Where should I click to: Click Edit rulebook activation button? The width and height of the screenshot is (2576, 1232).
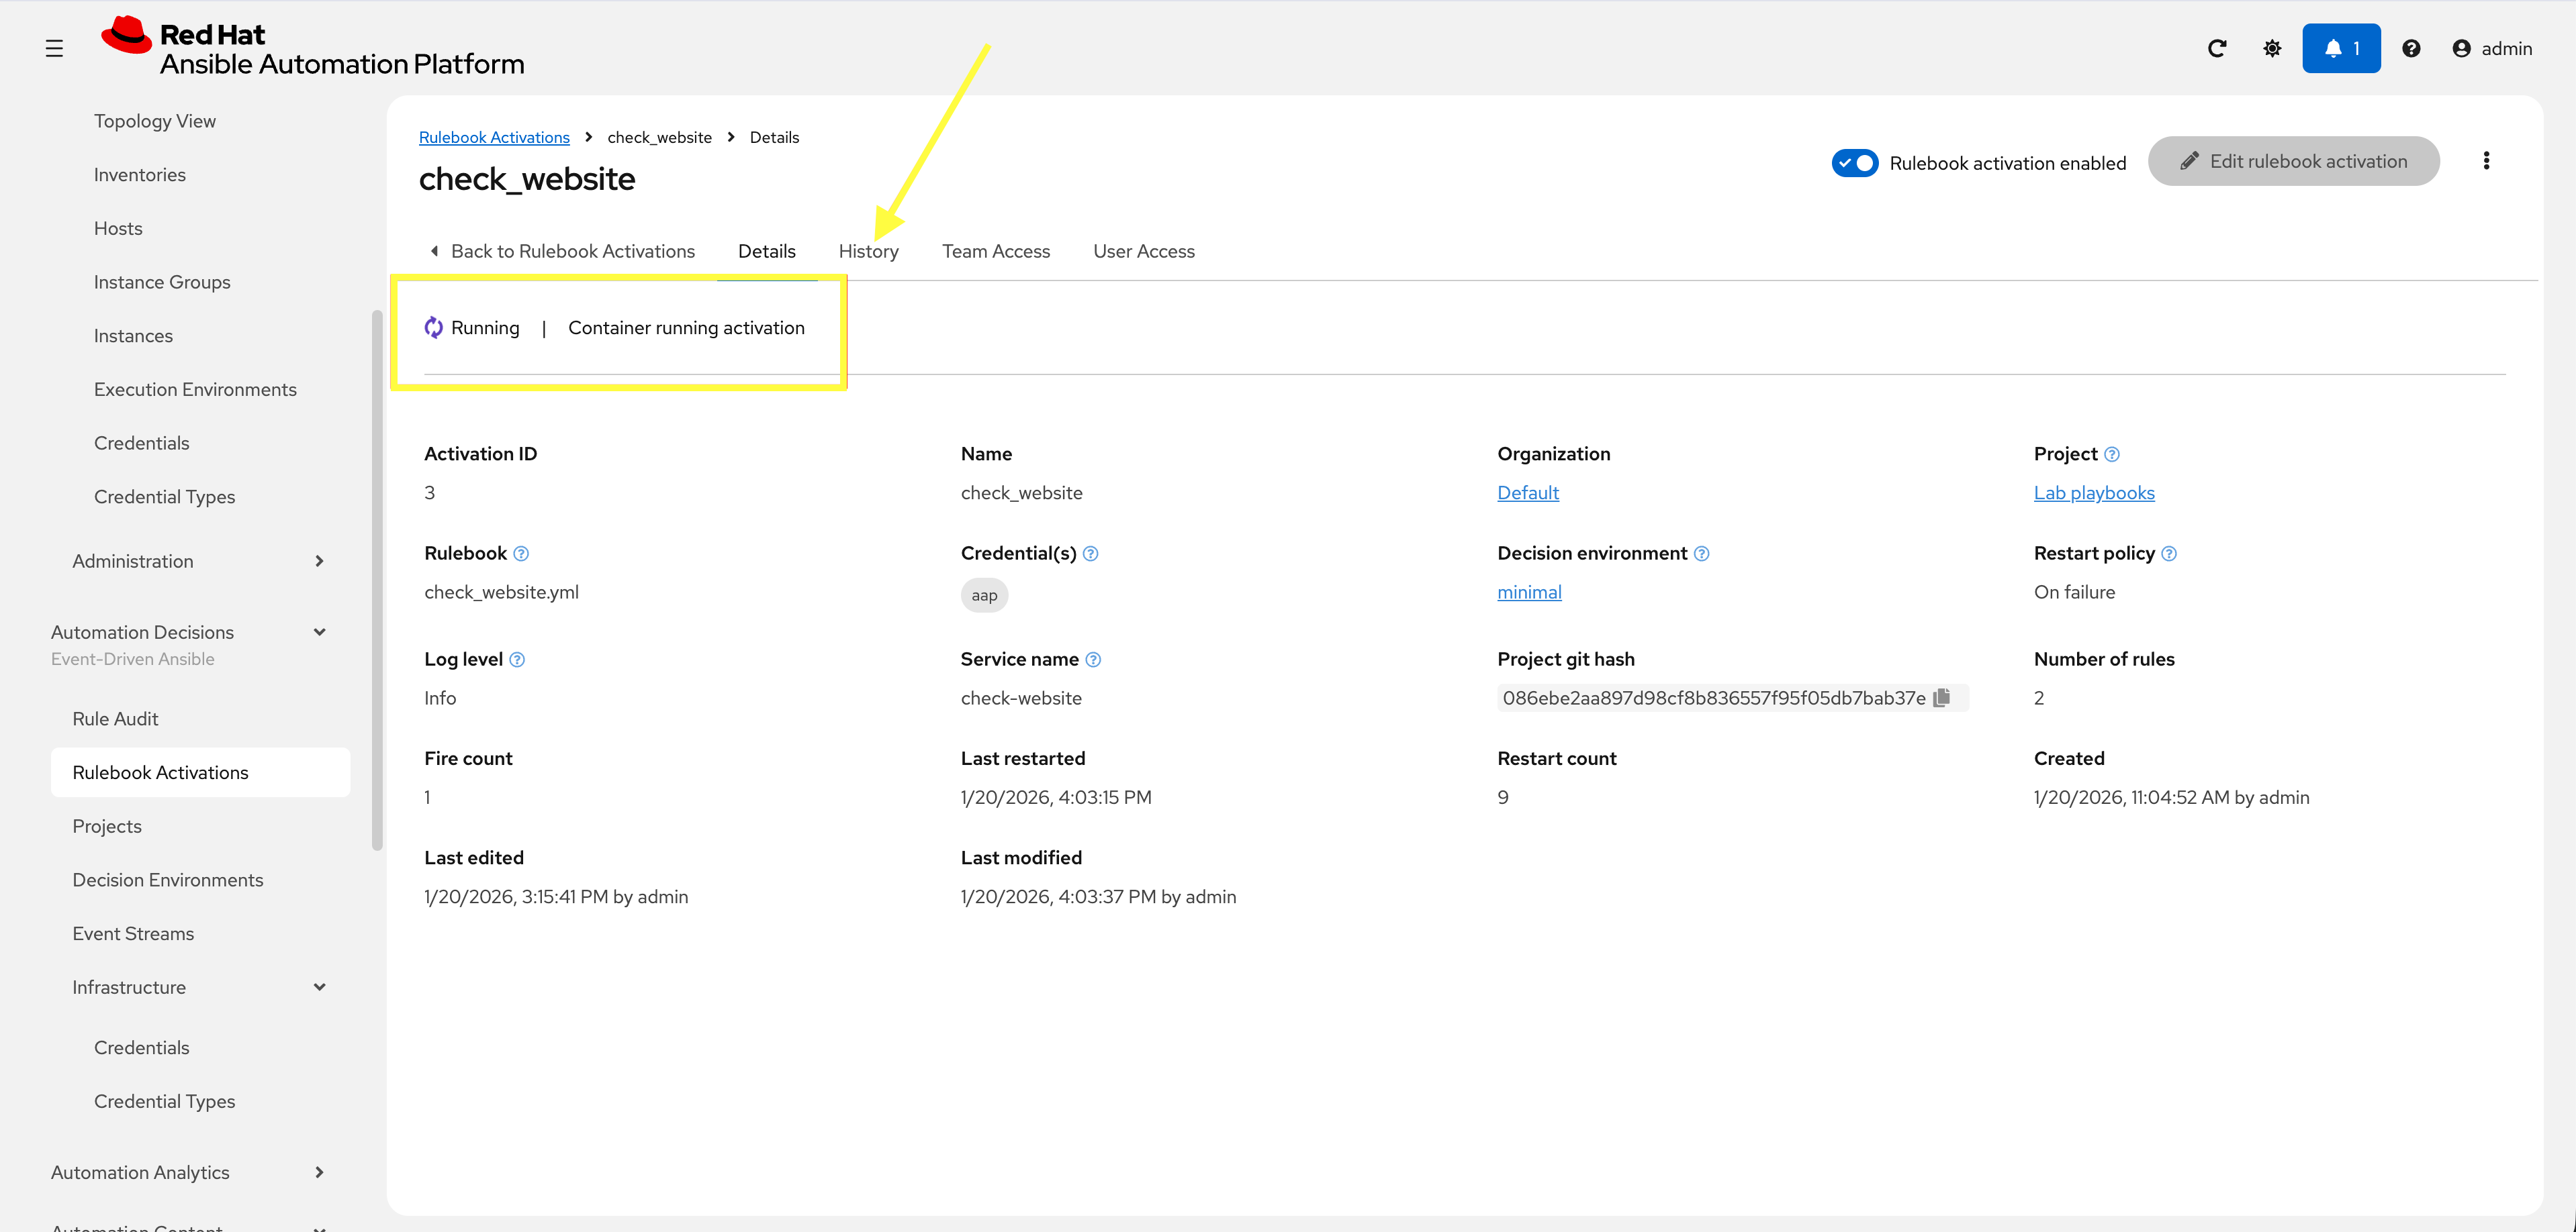click(x=2293, y=161)
